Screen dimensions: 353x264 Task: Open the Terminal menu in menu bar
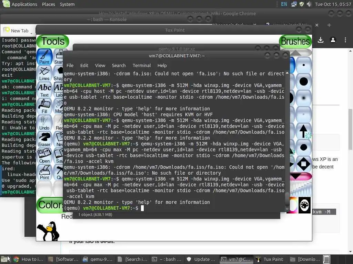coord(141,66)
